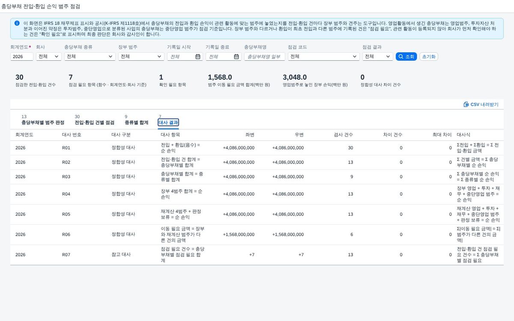Viewport: 514px width, 321px height.
Task: Click the page title 충당부채 전입·환입 손익 범주 점검
Action: pyautogui.click(x=41, y=7)
